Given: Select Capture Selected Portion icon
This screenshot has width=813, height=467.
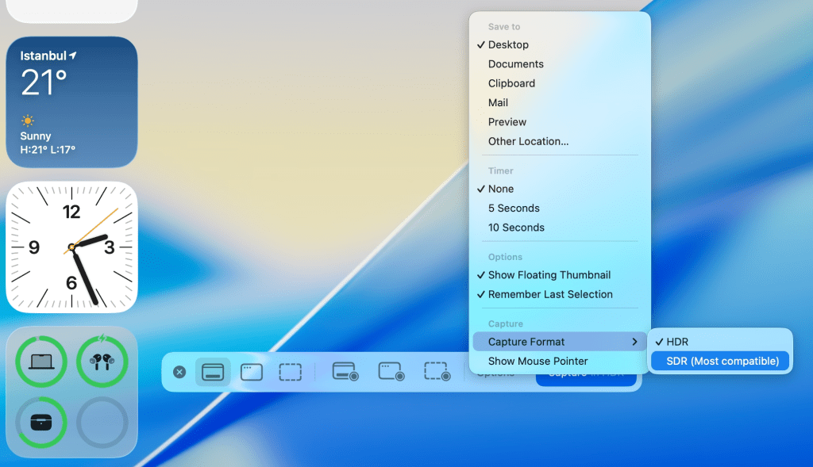Looking at the screenshot, I should point(291,372).
